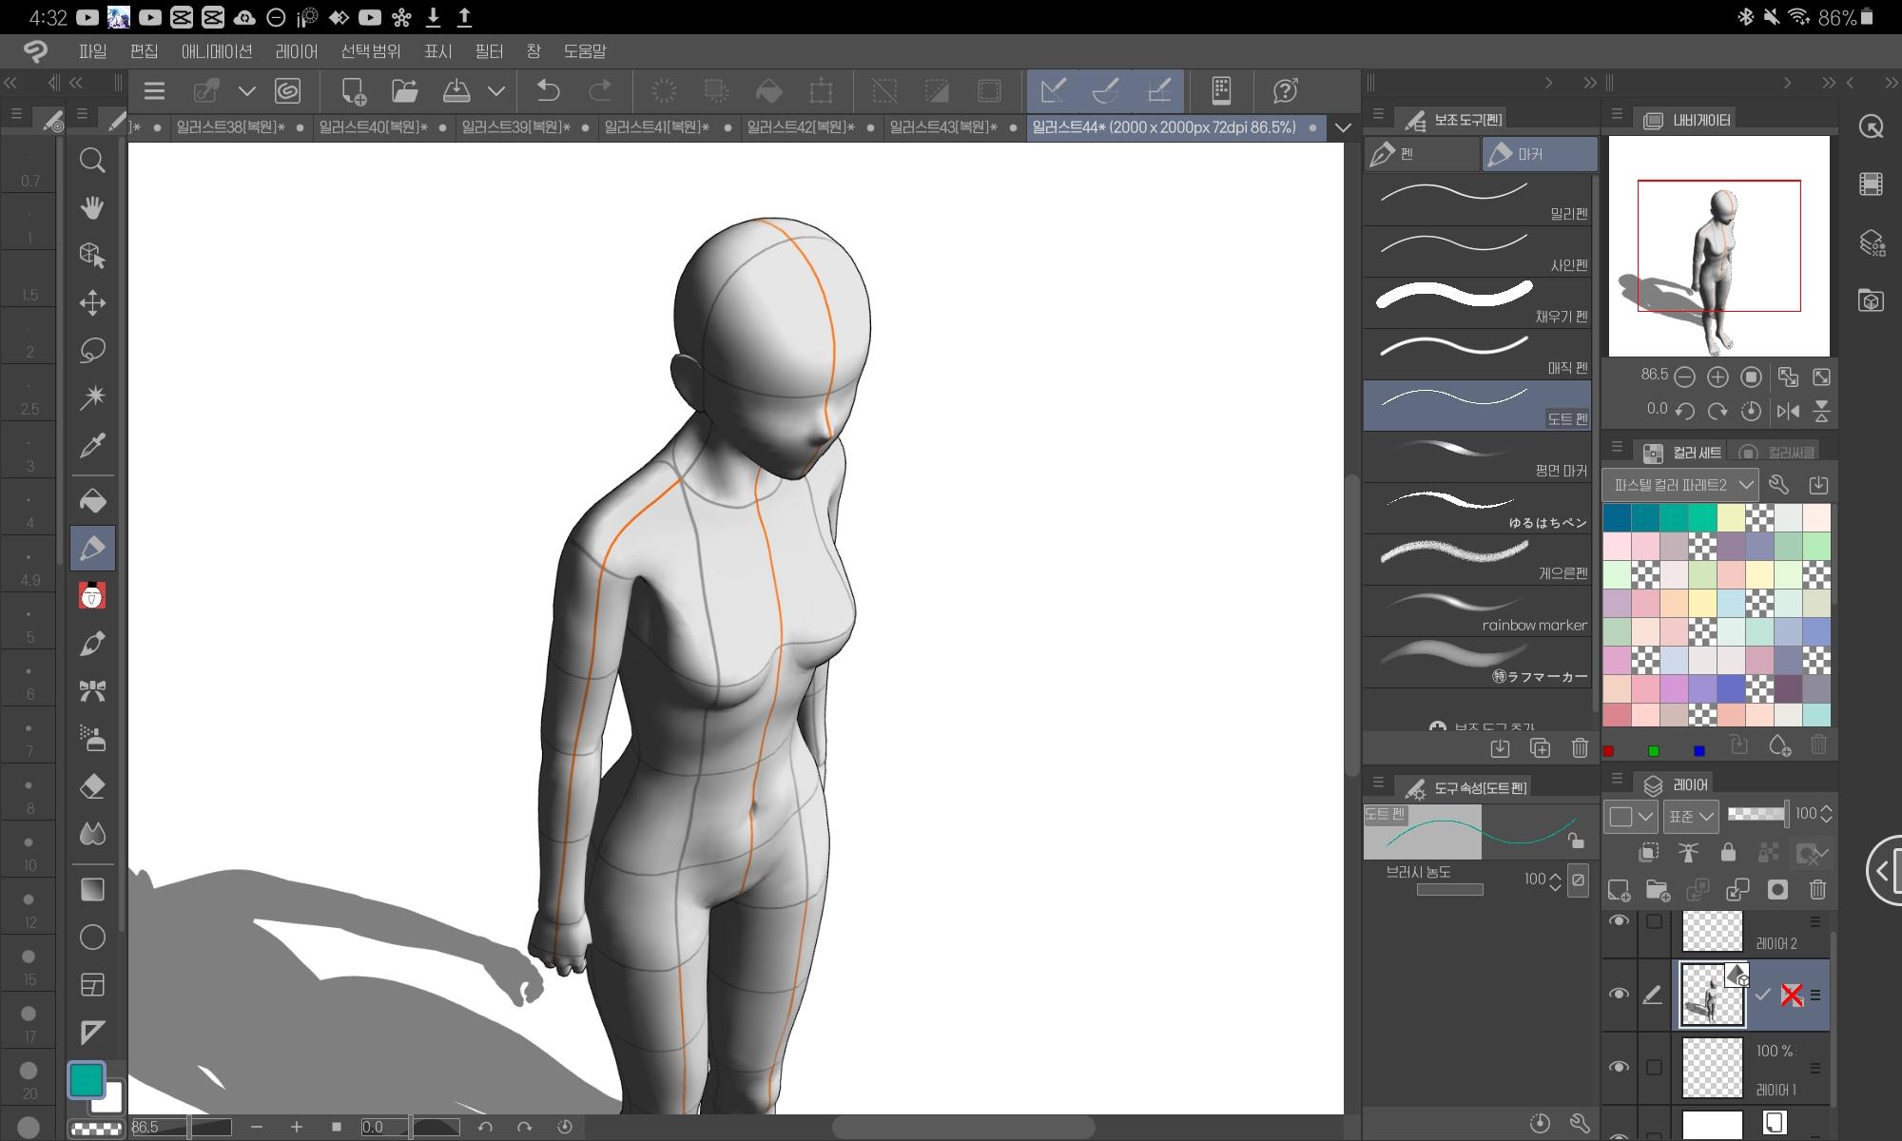Open the palette color dropdown in layer panel
The image size is (1902, 1141).
tap(1630, 816)
